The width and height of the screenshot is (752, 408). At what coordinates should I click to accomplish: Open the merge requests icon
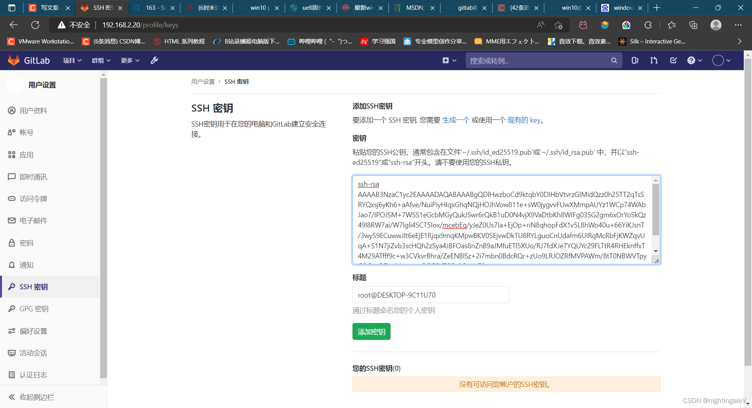point(654,60)
